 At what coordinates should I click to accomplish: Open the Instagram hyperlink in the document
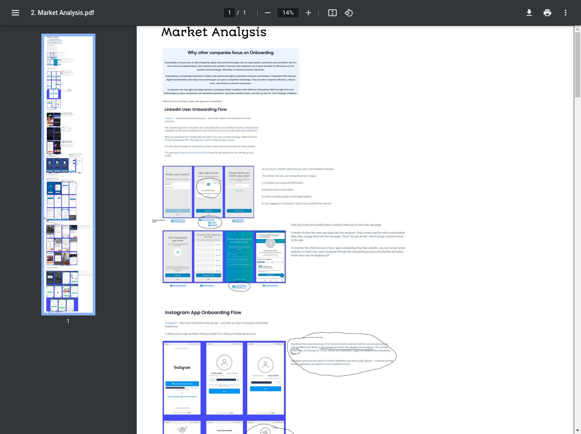(170, 323)
